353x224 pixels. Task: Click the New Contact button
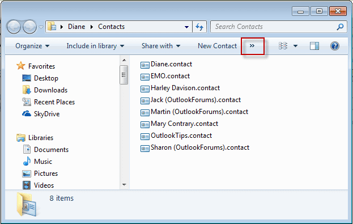tap(217, 46)
